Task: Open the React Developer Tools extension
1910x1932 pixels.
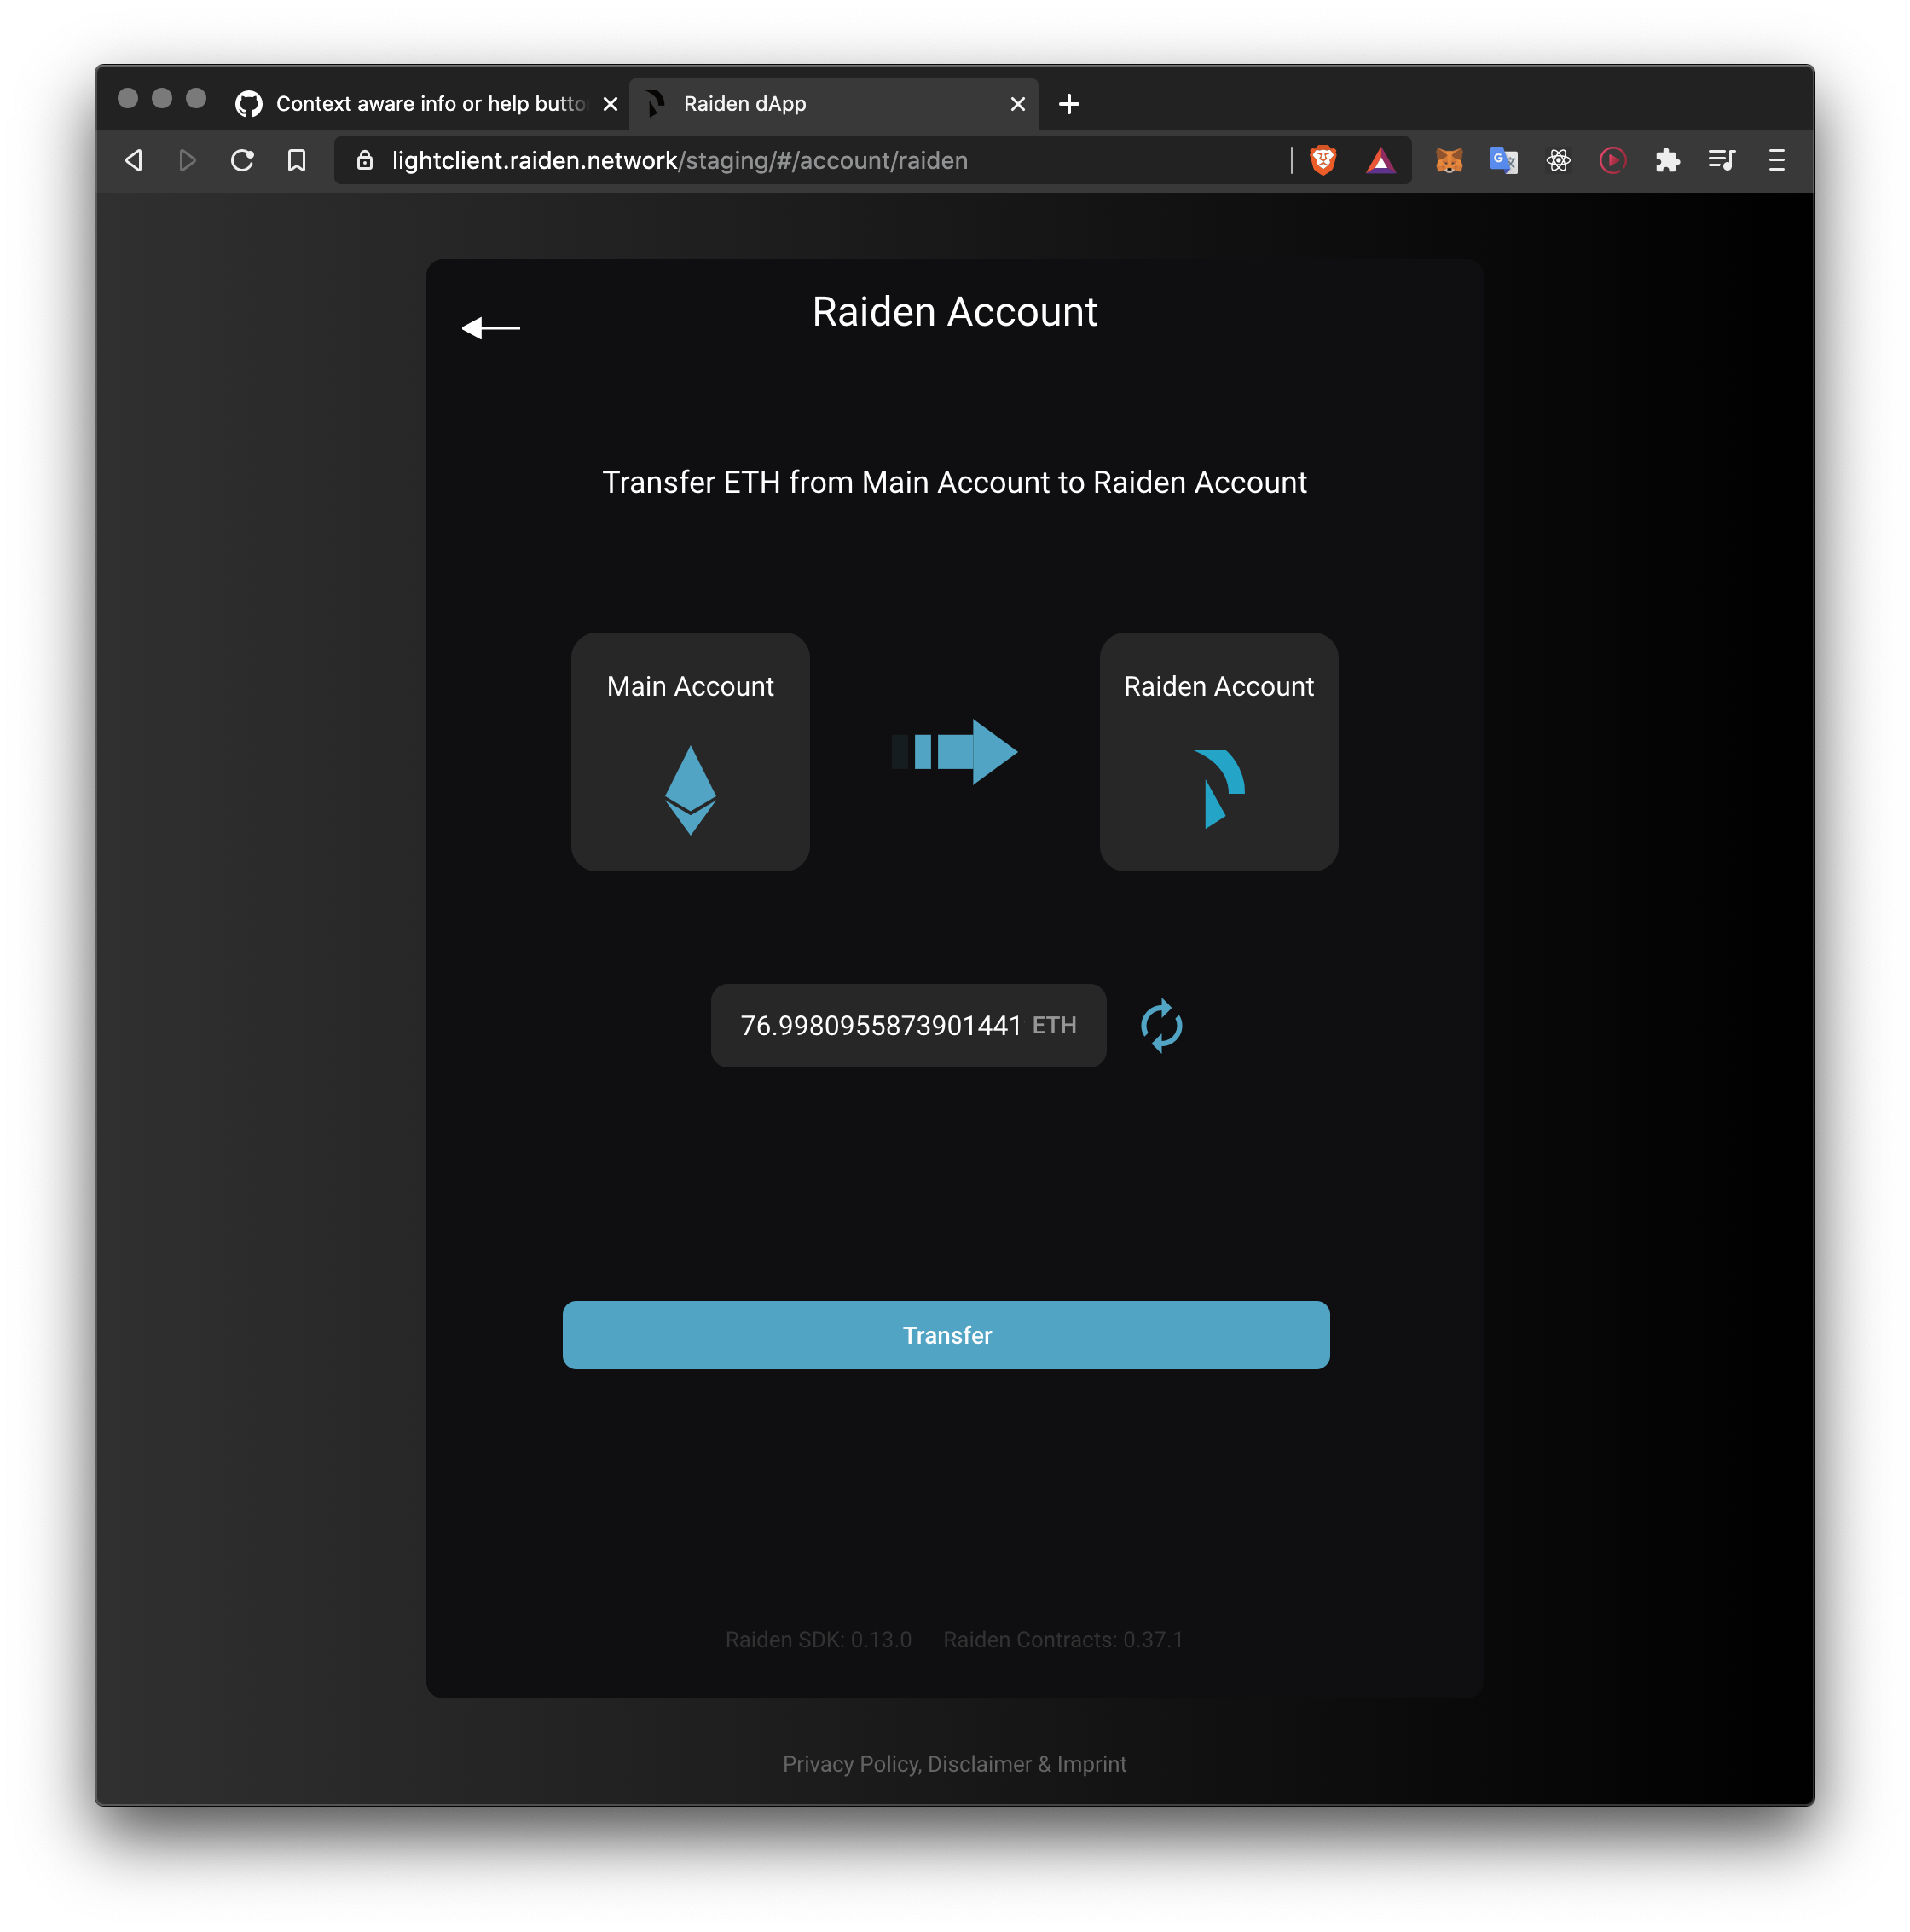Action: (x=1558, y=160)
